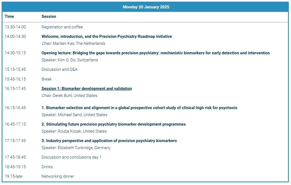The width and height of the screenshot is (291, 185).
Task: Select talk 2 Stimulating future precision psychiatry
Action: 114,124
